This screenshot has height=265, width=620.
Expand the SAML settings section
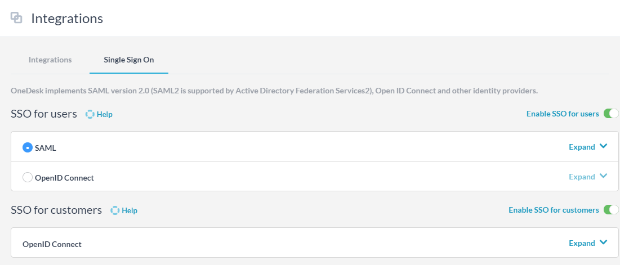click(x=582, y=147)
